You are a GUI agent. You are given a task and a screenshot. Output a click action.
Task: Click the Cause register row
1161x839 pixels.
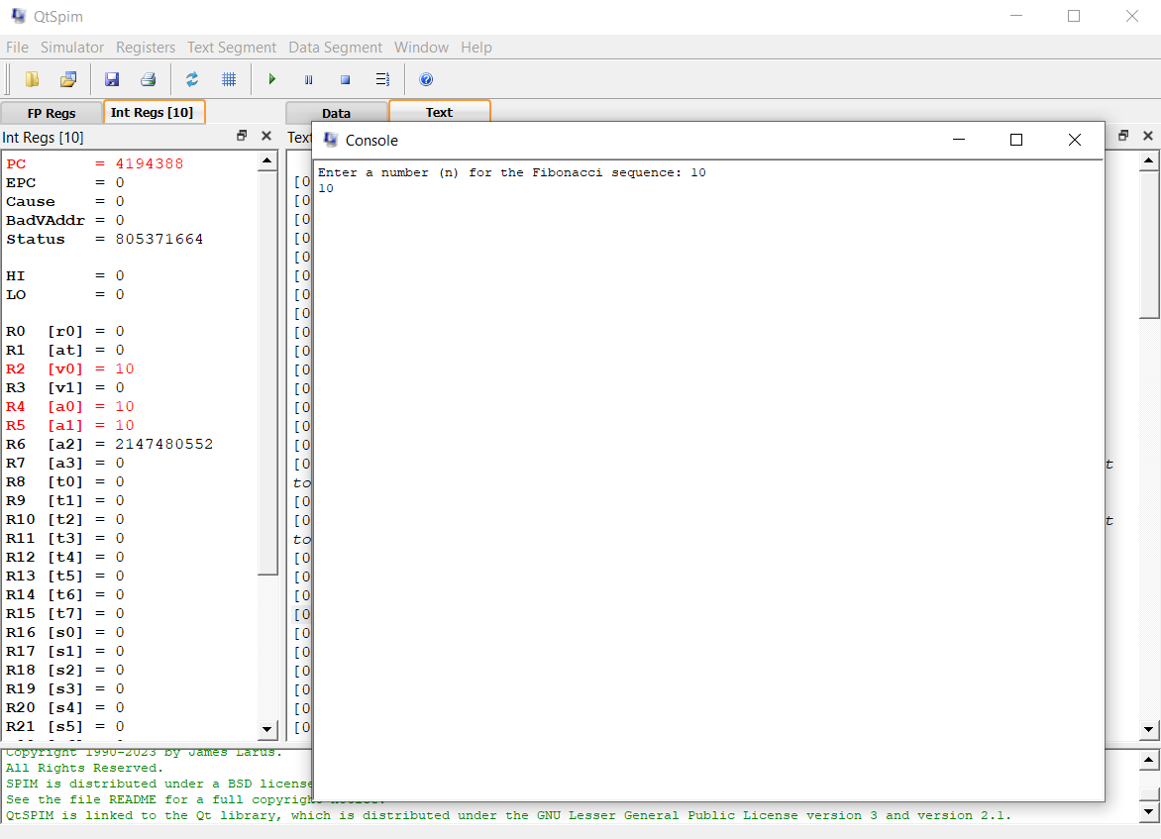pyautogui.click(x=65, y=201)
